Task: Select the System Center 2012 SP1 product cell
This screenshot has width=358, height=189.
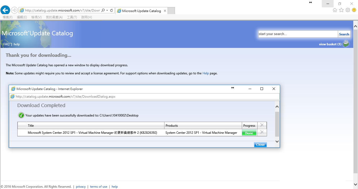Action: [201, 133]
